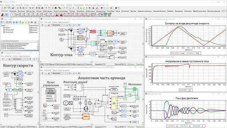
Task: Click the red block in Контур тока diagram
Action: tap(93, 31)
